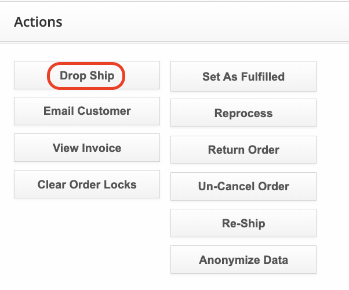Screen dimensions: 349x290
Task: Select Anonymize Data
Action: tap(243, 260)
